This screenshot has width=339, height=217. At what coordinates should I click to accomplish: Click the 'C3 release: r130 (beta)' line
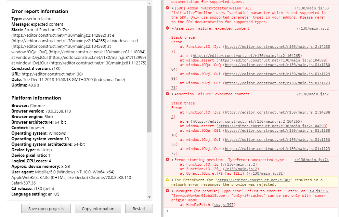tap(33, 189)
